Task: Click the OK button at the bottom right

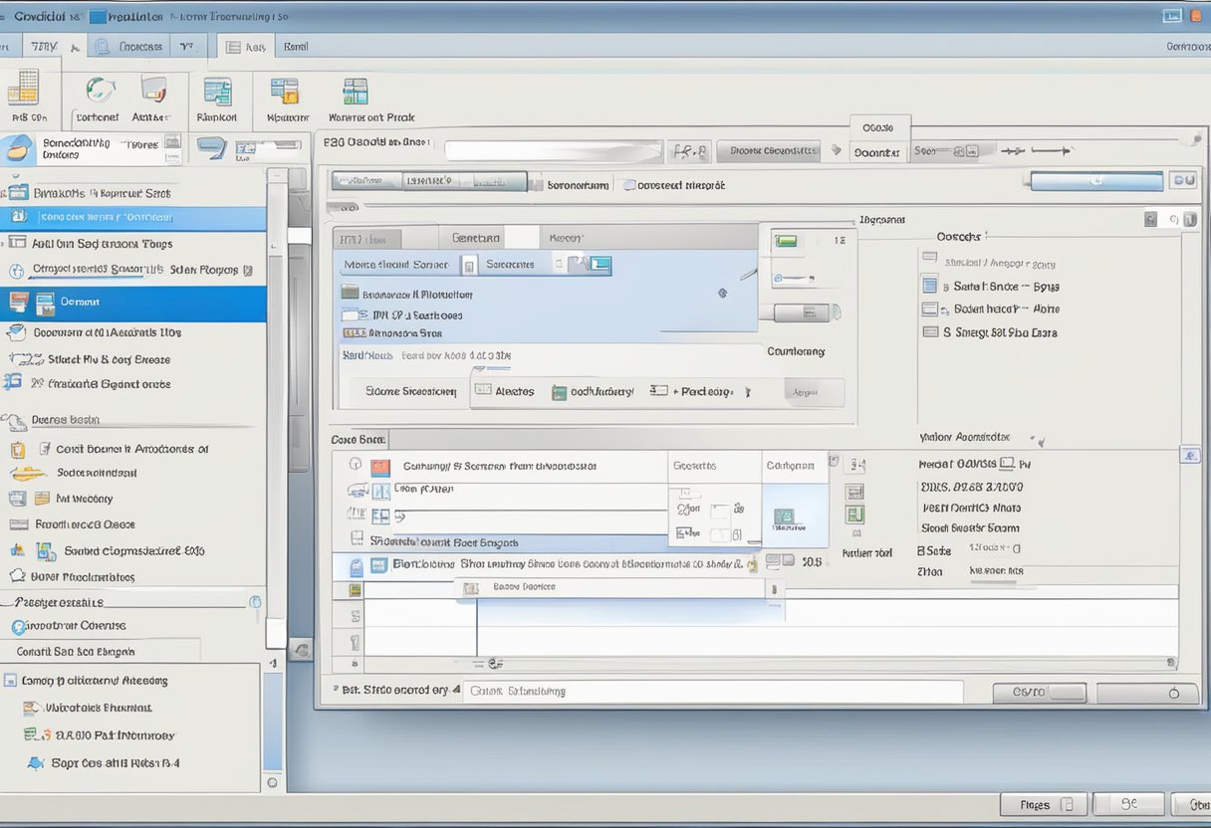Action: pos(1130,803)
